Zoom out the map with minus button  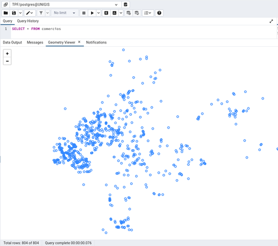(x=7, y=61)
